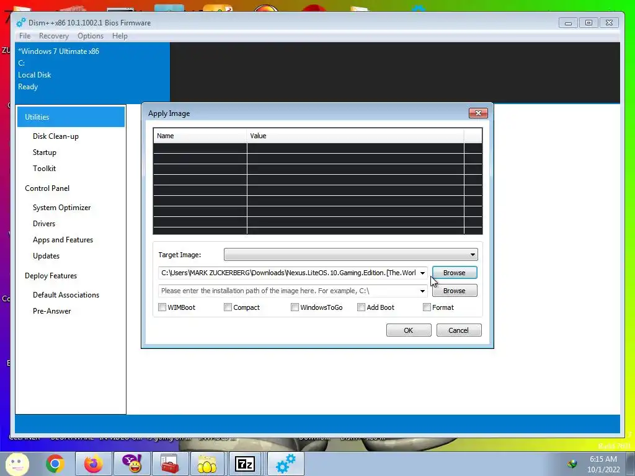Image resolution: width=635 pixels, height=476 pixels.
Task: Click the Show desktop button
Action: 631,464
